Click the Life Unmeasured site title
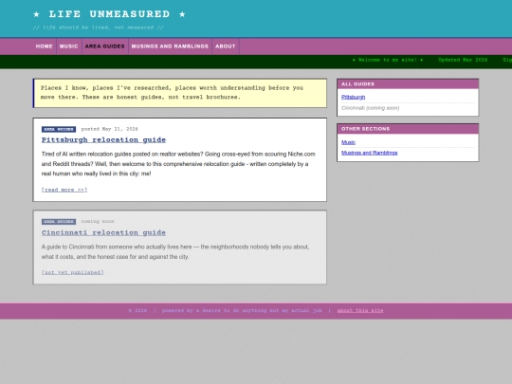This screenshot has width=512, height=384. coord(109,14)
